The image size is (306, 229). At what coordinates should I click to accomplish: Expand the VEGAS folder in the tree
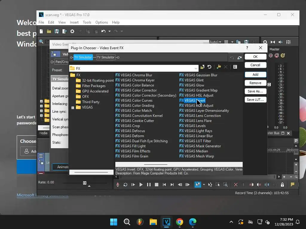73,108
